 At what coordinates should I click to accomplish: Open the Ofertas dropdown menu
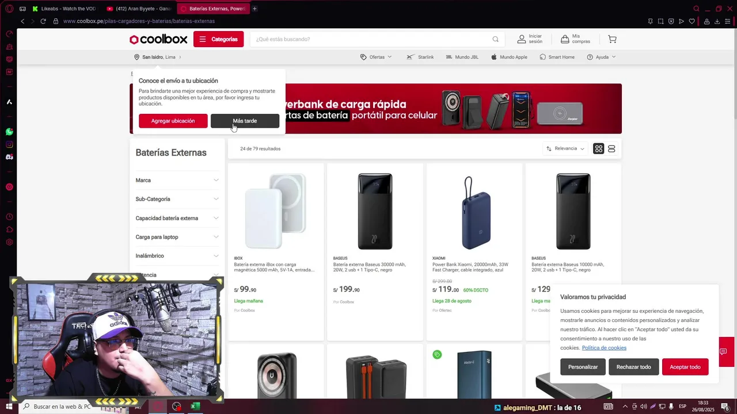click(x=376, y=57)
